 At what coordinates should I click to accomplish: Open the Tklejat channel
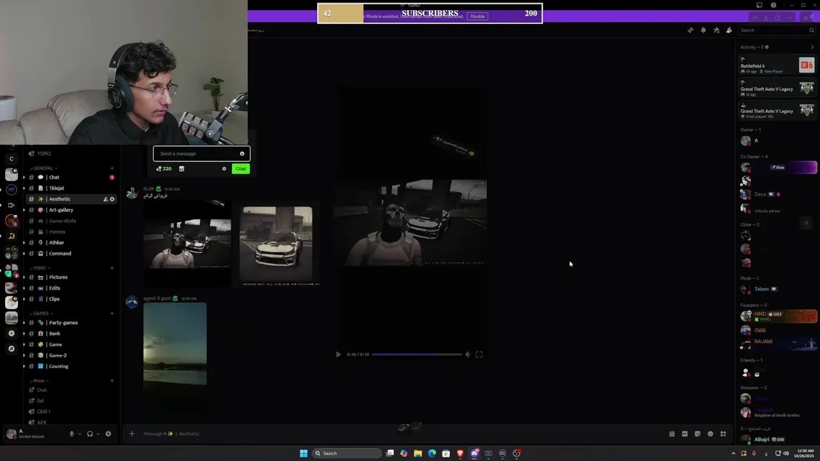tap(70, 188)
